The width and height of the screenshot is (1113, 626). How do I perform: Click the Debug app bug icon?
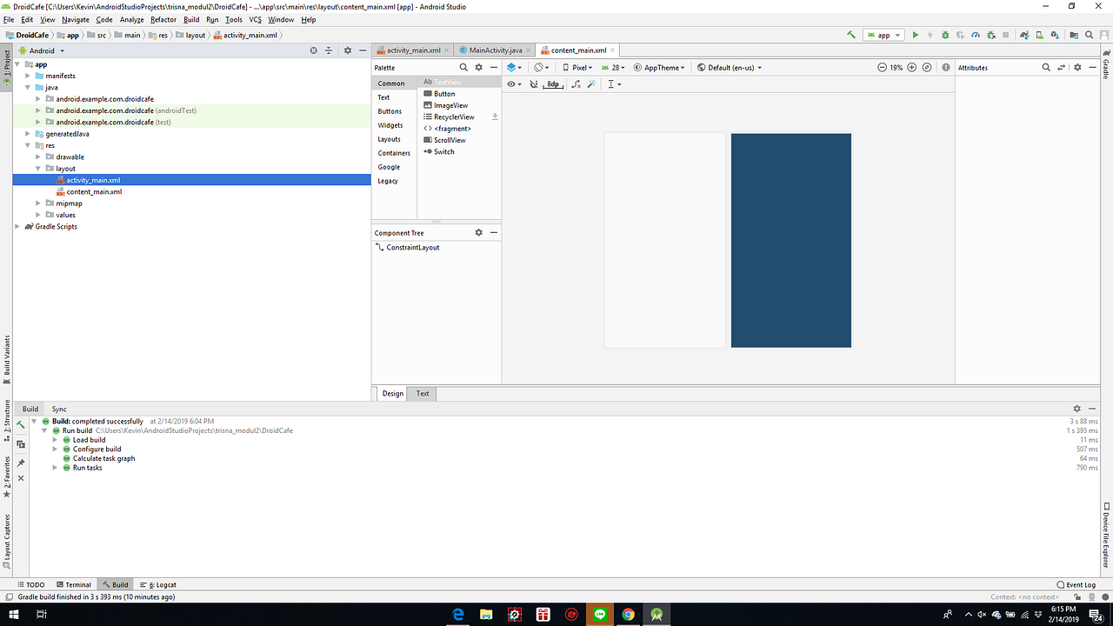(x=945, y=35)
